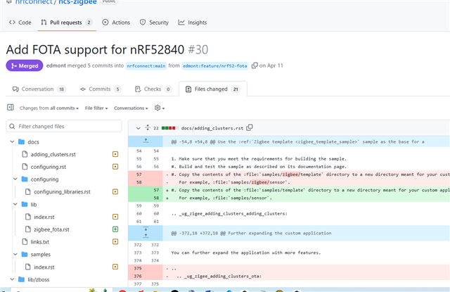
Task: Collapse the lib/zboss folder
Action: 12,279
